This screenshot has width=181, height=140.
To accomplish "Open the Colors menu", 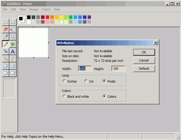I will click(46, 9).
